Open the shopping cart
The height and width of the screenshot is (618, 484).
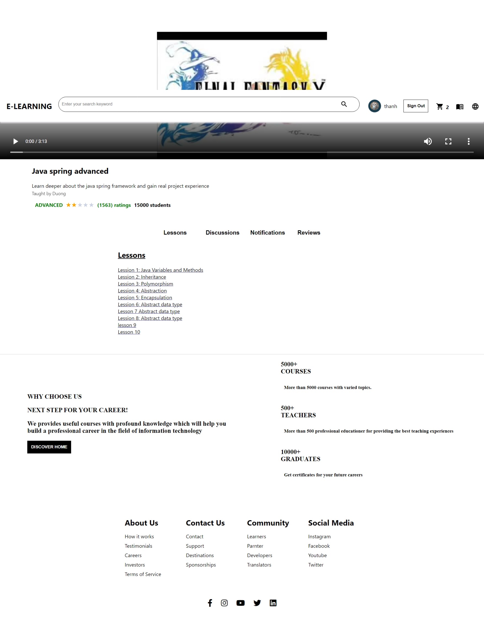(x=440, y=106)
